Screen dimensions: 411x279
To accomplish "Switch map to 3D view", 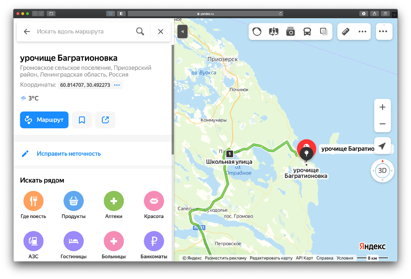I will 382,170.
